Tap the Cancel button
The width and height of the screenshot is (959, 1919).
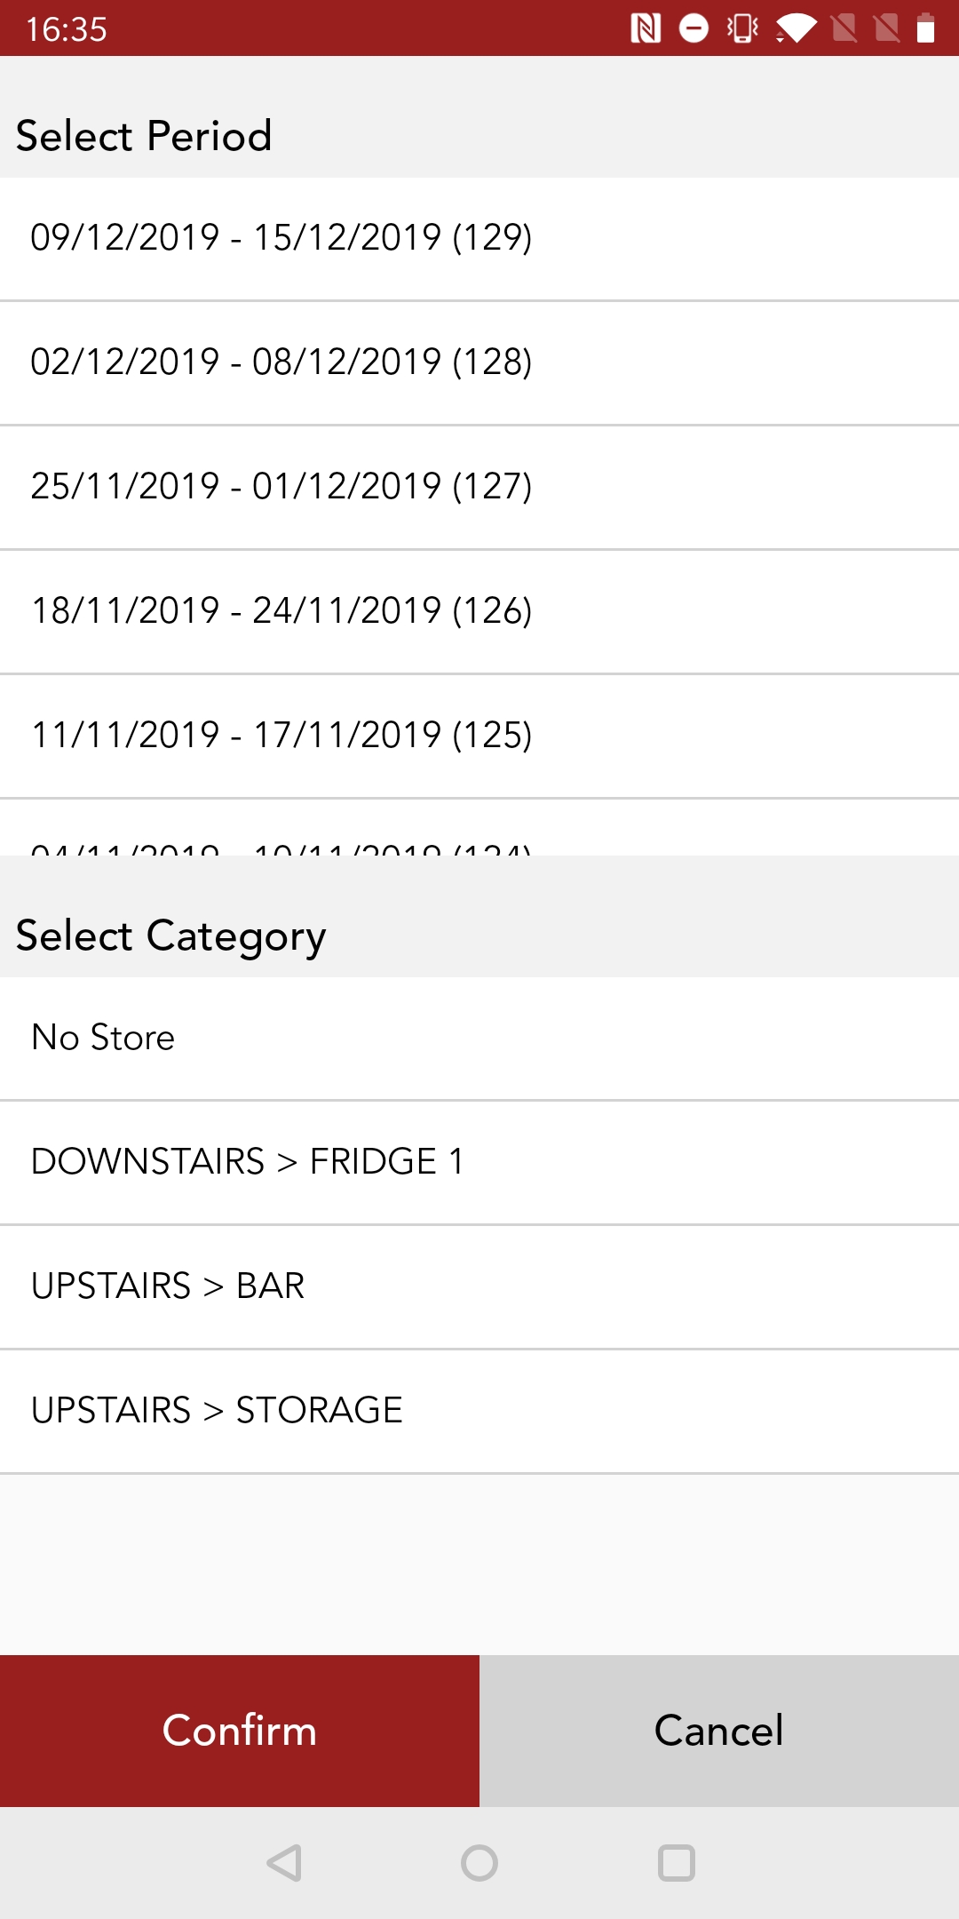tap(717, 1730)
